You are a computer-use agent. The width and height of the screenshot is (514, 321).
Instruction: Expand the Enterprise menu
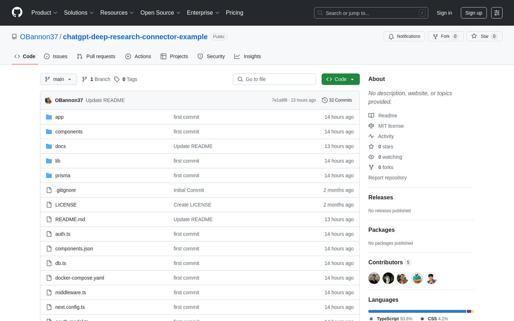coord(203,13)
